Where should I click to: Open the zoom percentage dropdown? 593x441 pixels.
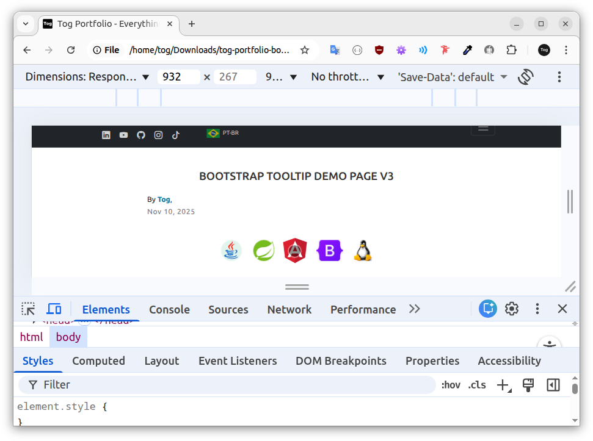[x=280, y=77]
